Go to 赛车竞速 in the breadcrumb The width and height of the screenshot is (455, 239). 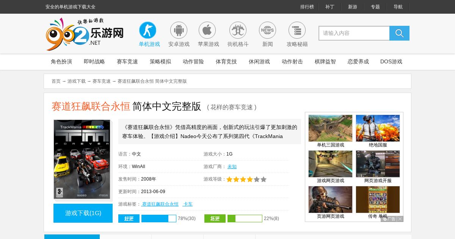[x=102, y=81]
